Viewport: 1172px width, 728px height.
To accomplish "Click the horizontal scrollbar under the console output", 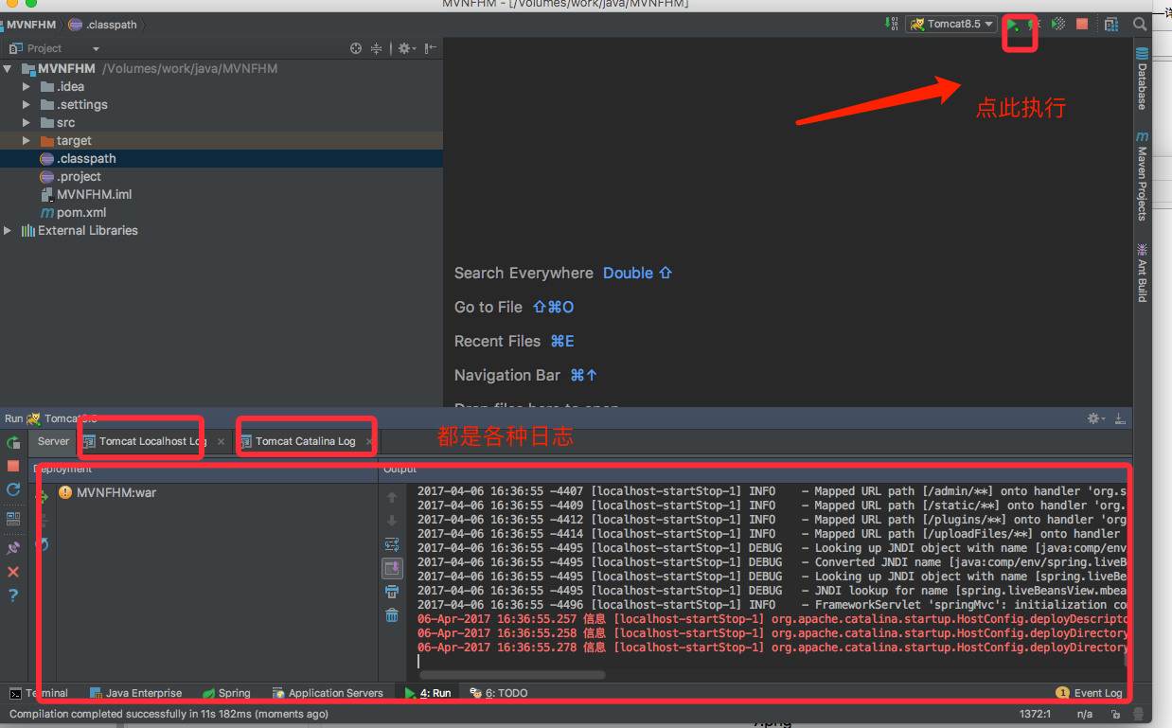I will click(x=511, y=675).
